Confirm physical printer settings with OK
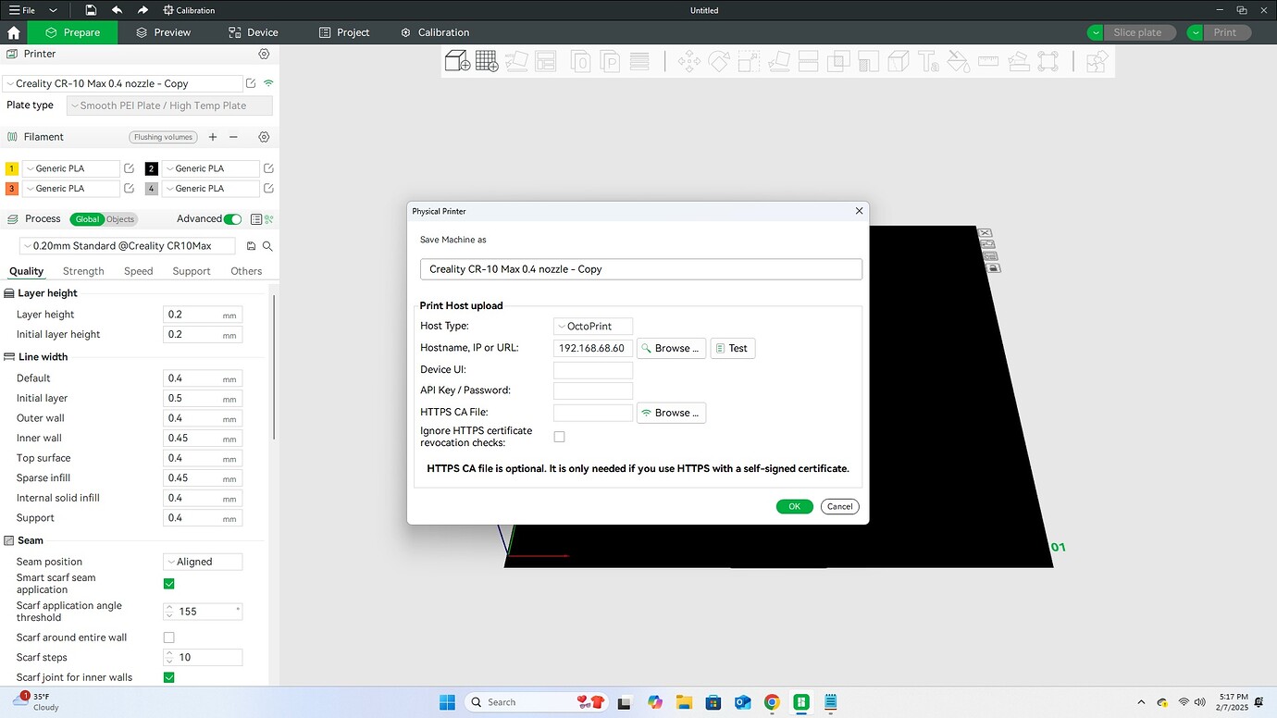 tap(794, 506)
